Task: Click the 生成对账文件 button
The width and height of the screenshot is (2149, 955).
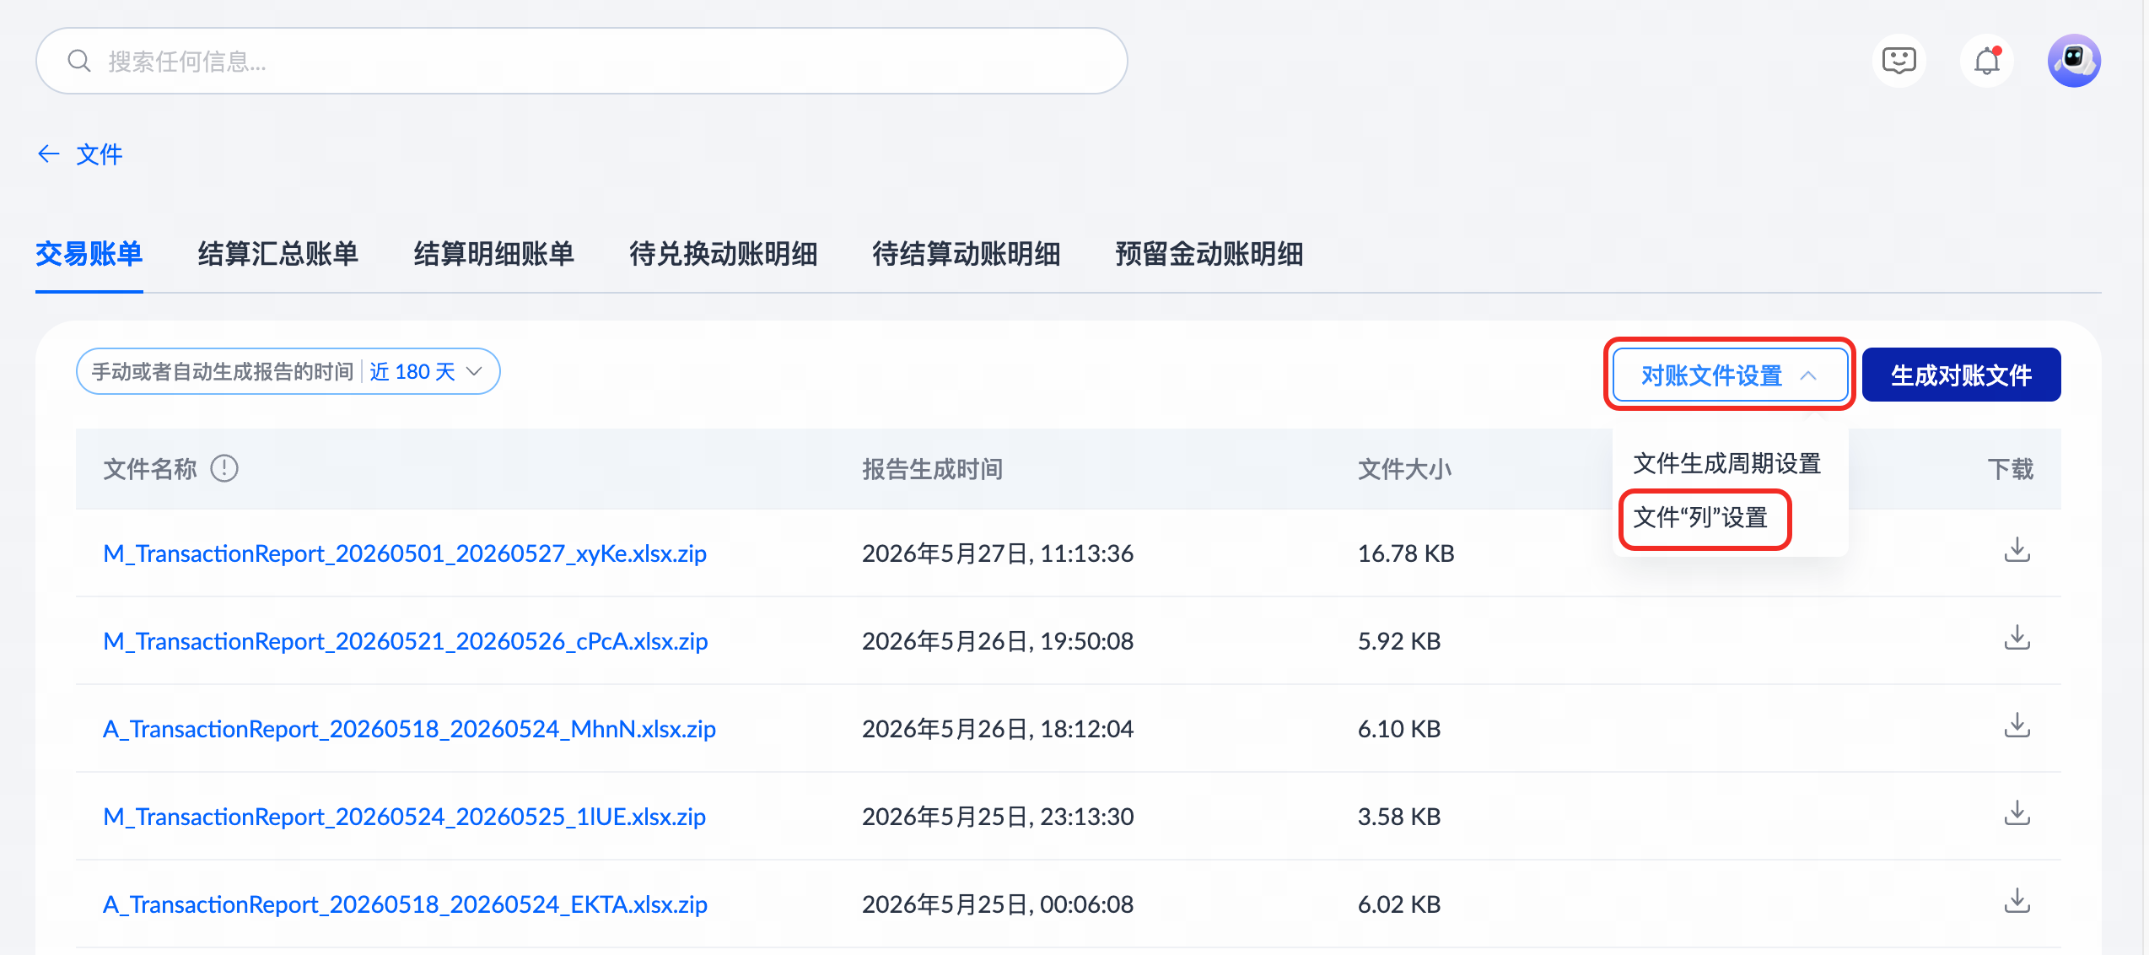Action: [1961, 375]
